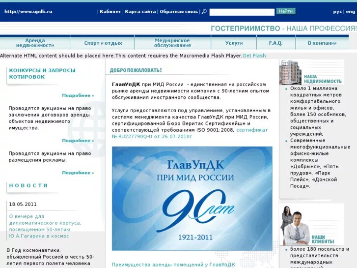Click the news date 18.05.2011

(23, 204)
